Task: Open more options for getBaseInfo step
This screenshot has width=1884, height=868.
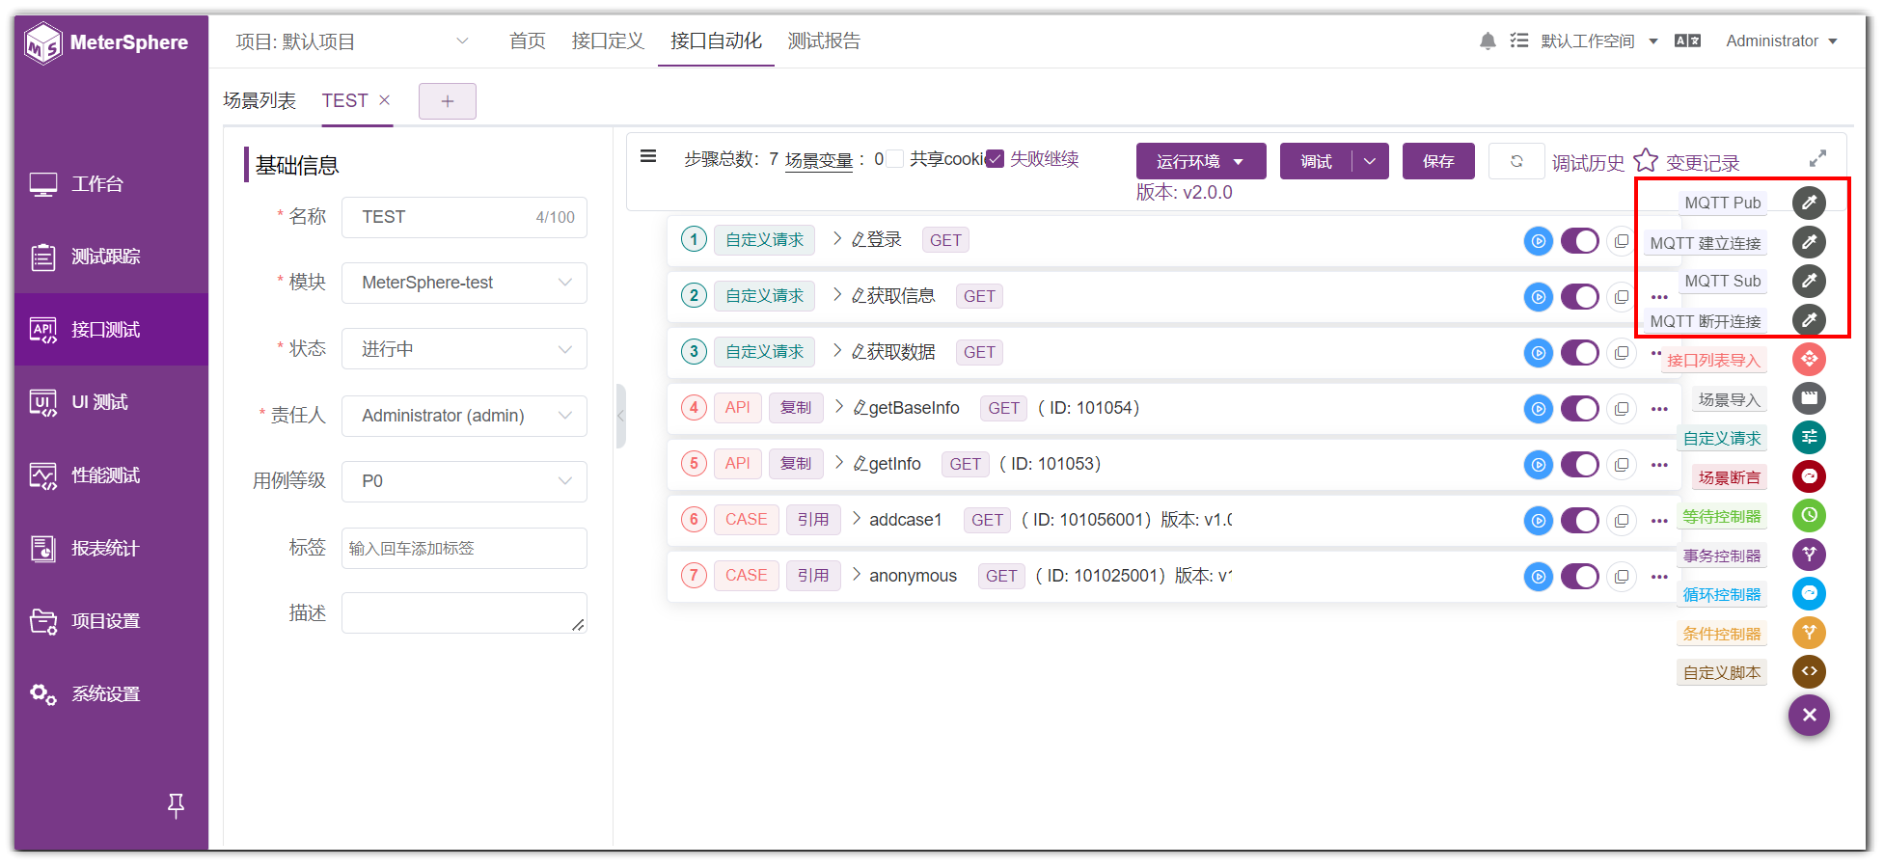Action: (x=1659, y=409)
